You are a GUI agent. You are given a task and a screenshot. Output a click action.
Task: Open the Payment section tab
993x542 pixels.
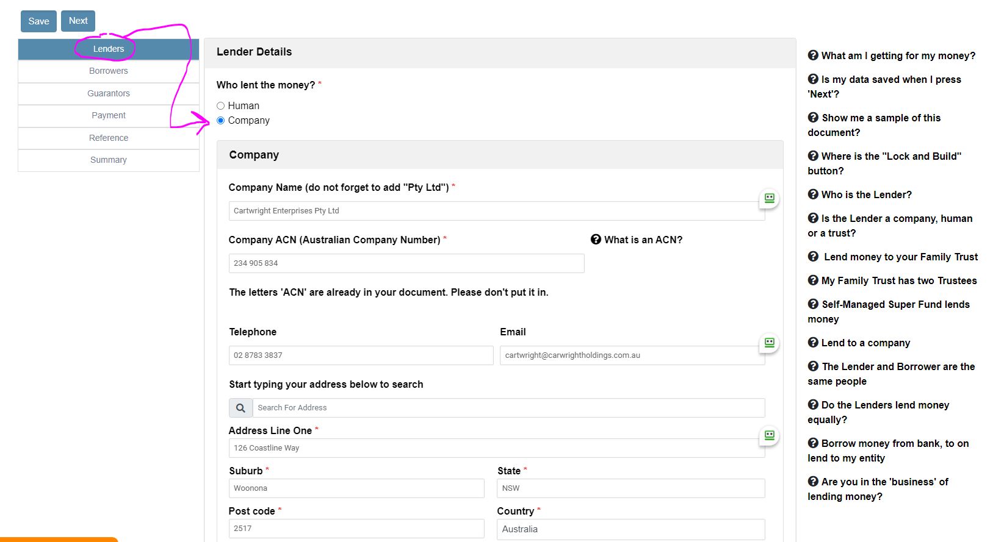tap(109, 115)
